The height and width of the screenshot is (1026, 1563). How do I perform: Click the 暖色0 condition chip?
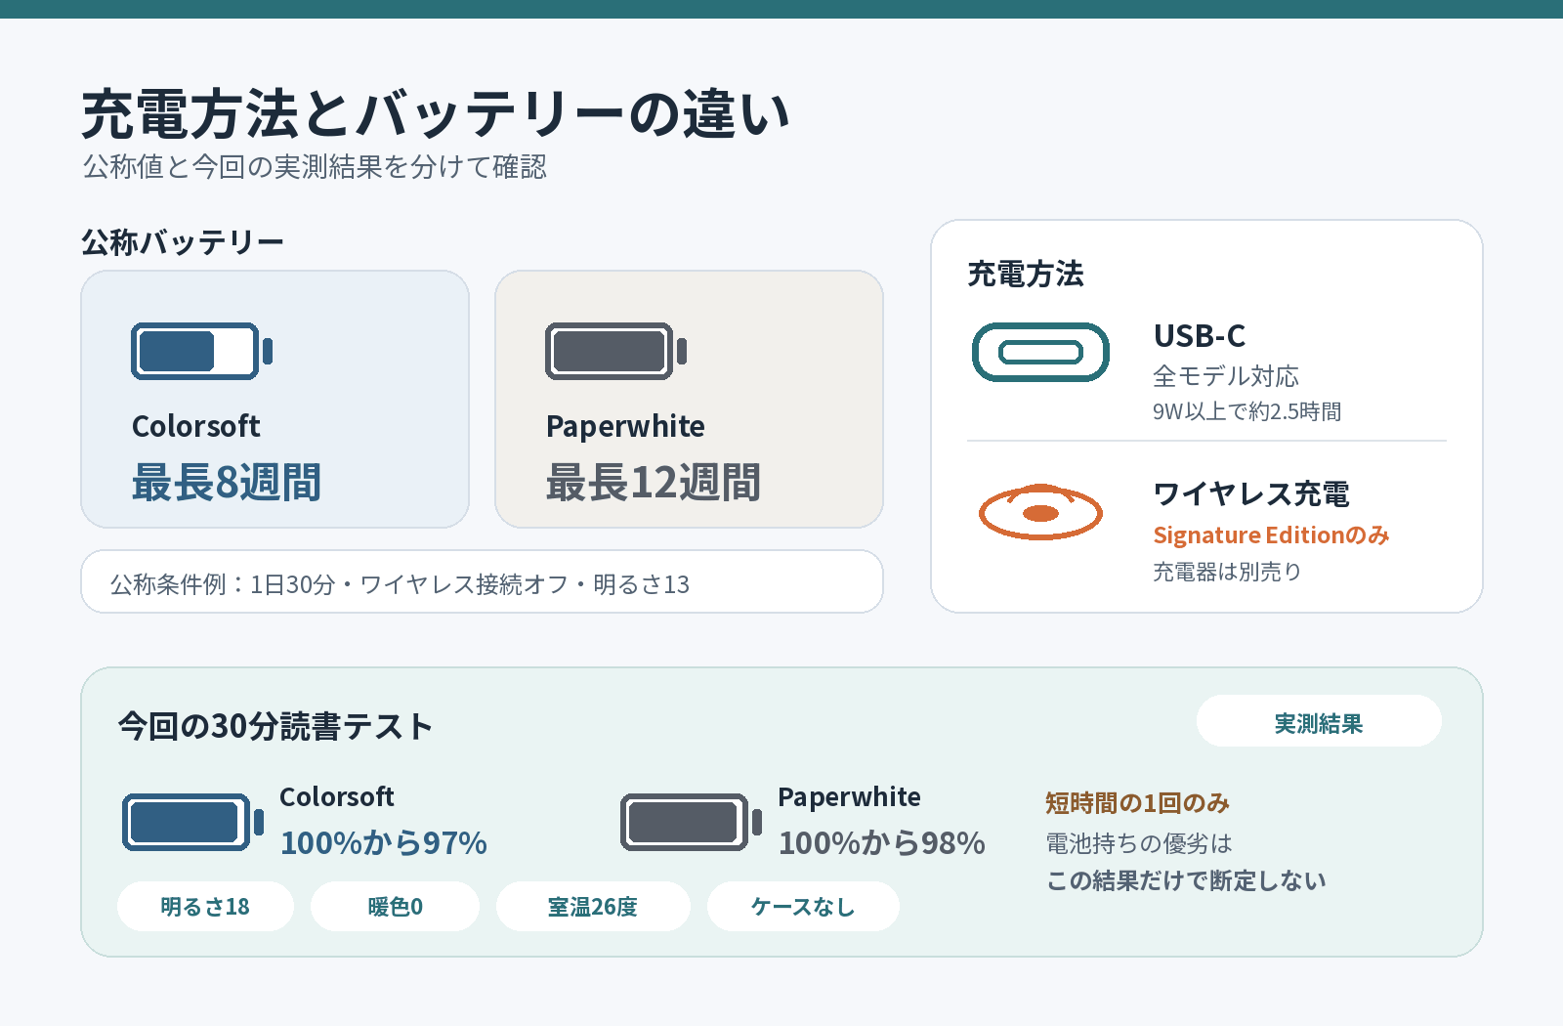395,907
